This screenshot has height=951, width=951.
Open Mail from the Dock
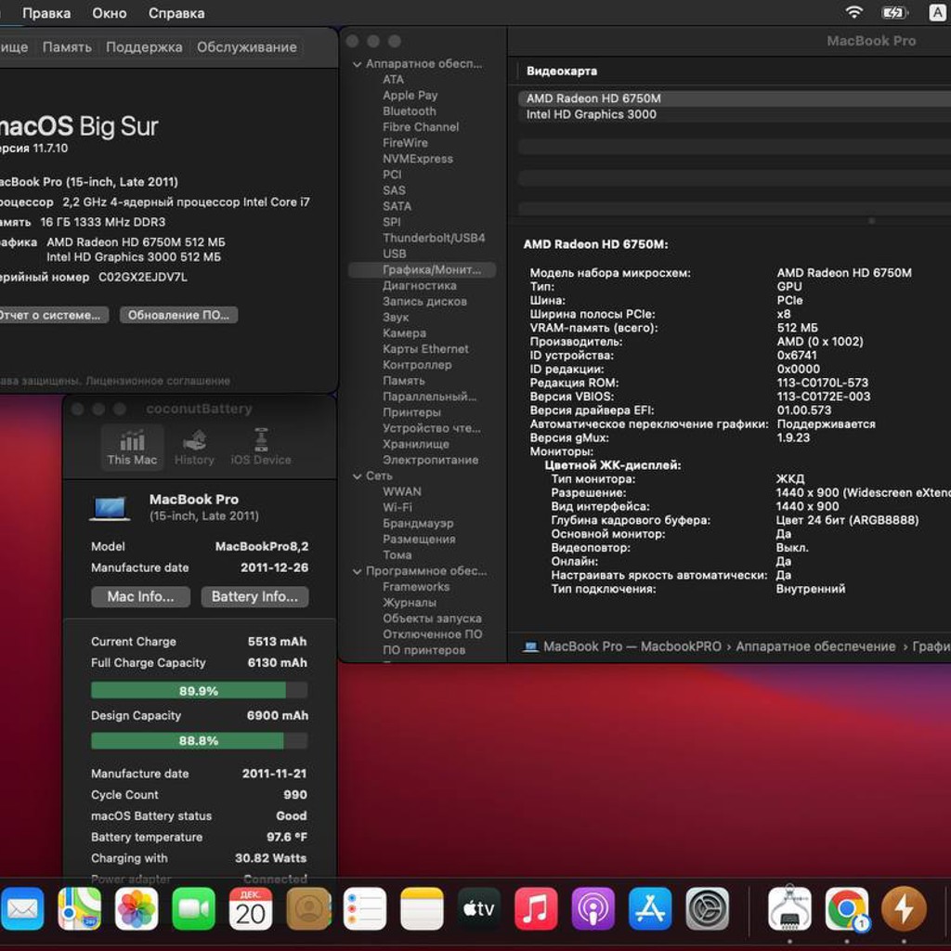(22, 908)
